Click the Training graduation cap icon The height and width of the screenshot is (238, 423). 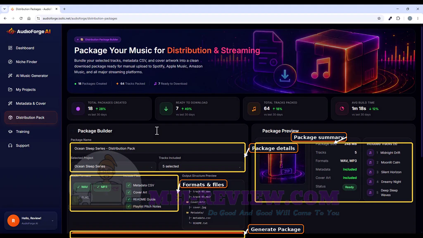10,132
